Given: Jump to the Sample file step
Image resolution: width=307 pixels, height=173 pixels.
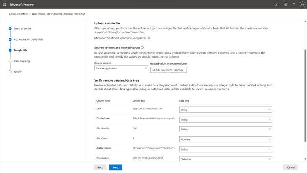Looking at the screenshot, I should tap(20, 50).
